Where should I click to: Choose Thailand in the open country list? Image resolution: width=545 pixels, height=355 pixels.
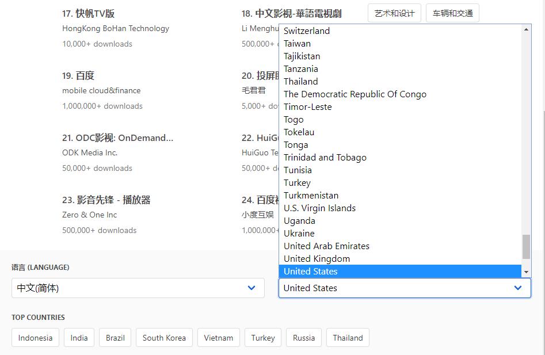click(300, 81)
